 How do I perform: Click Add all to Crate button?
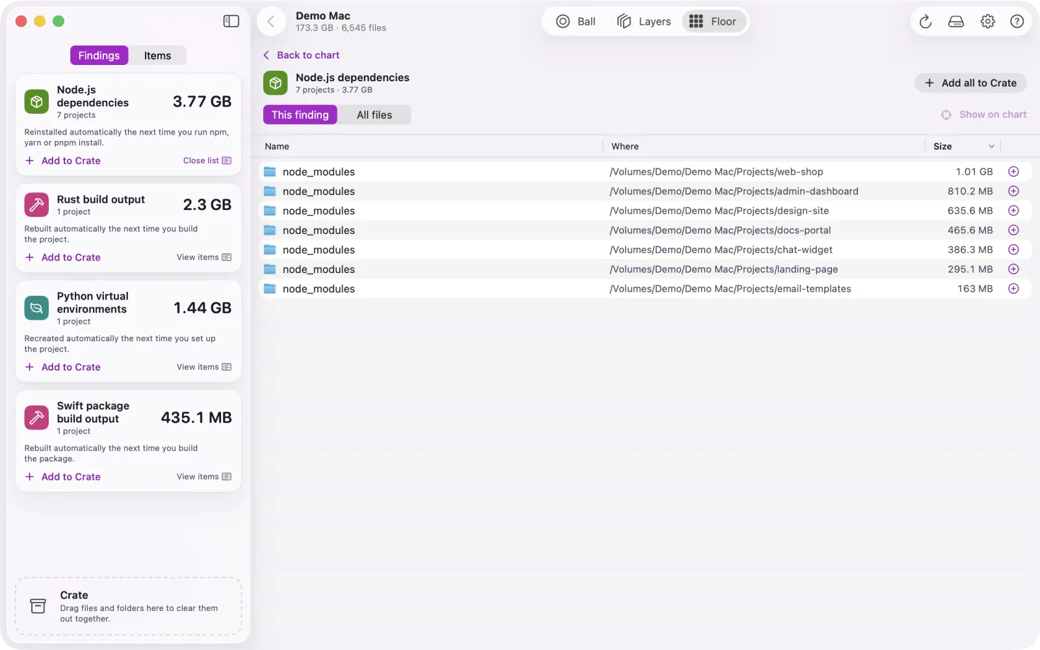coord(970,83)
